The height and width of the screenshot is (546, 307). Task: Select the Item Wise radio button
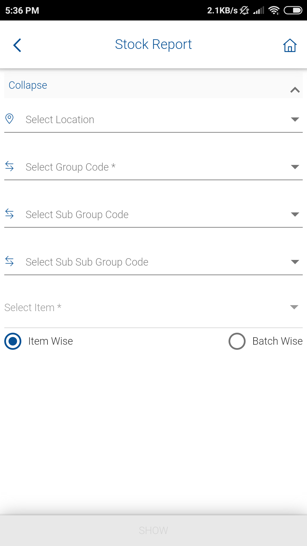[13, 341]
